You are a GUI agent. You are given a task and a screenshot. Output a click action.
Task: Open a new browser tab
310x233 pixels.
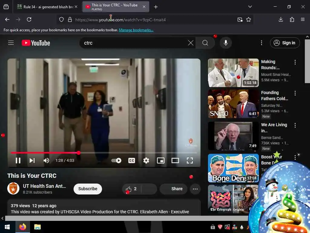156,7
